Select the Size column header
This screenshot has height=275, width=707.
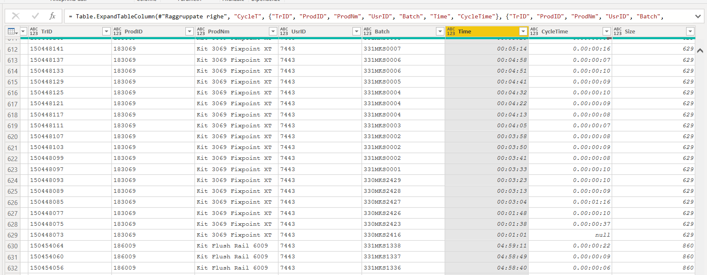click(654, 31)
